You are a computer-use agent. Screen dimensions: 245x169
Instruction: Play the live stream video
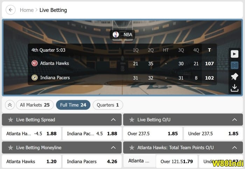click(x=234, y=54)
